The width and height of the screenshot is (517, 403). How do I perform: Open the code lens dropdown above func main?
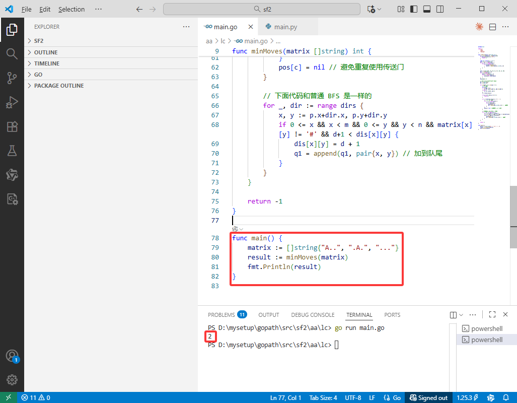(241, 229)
